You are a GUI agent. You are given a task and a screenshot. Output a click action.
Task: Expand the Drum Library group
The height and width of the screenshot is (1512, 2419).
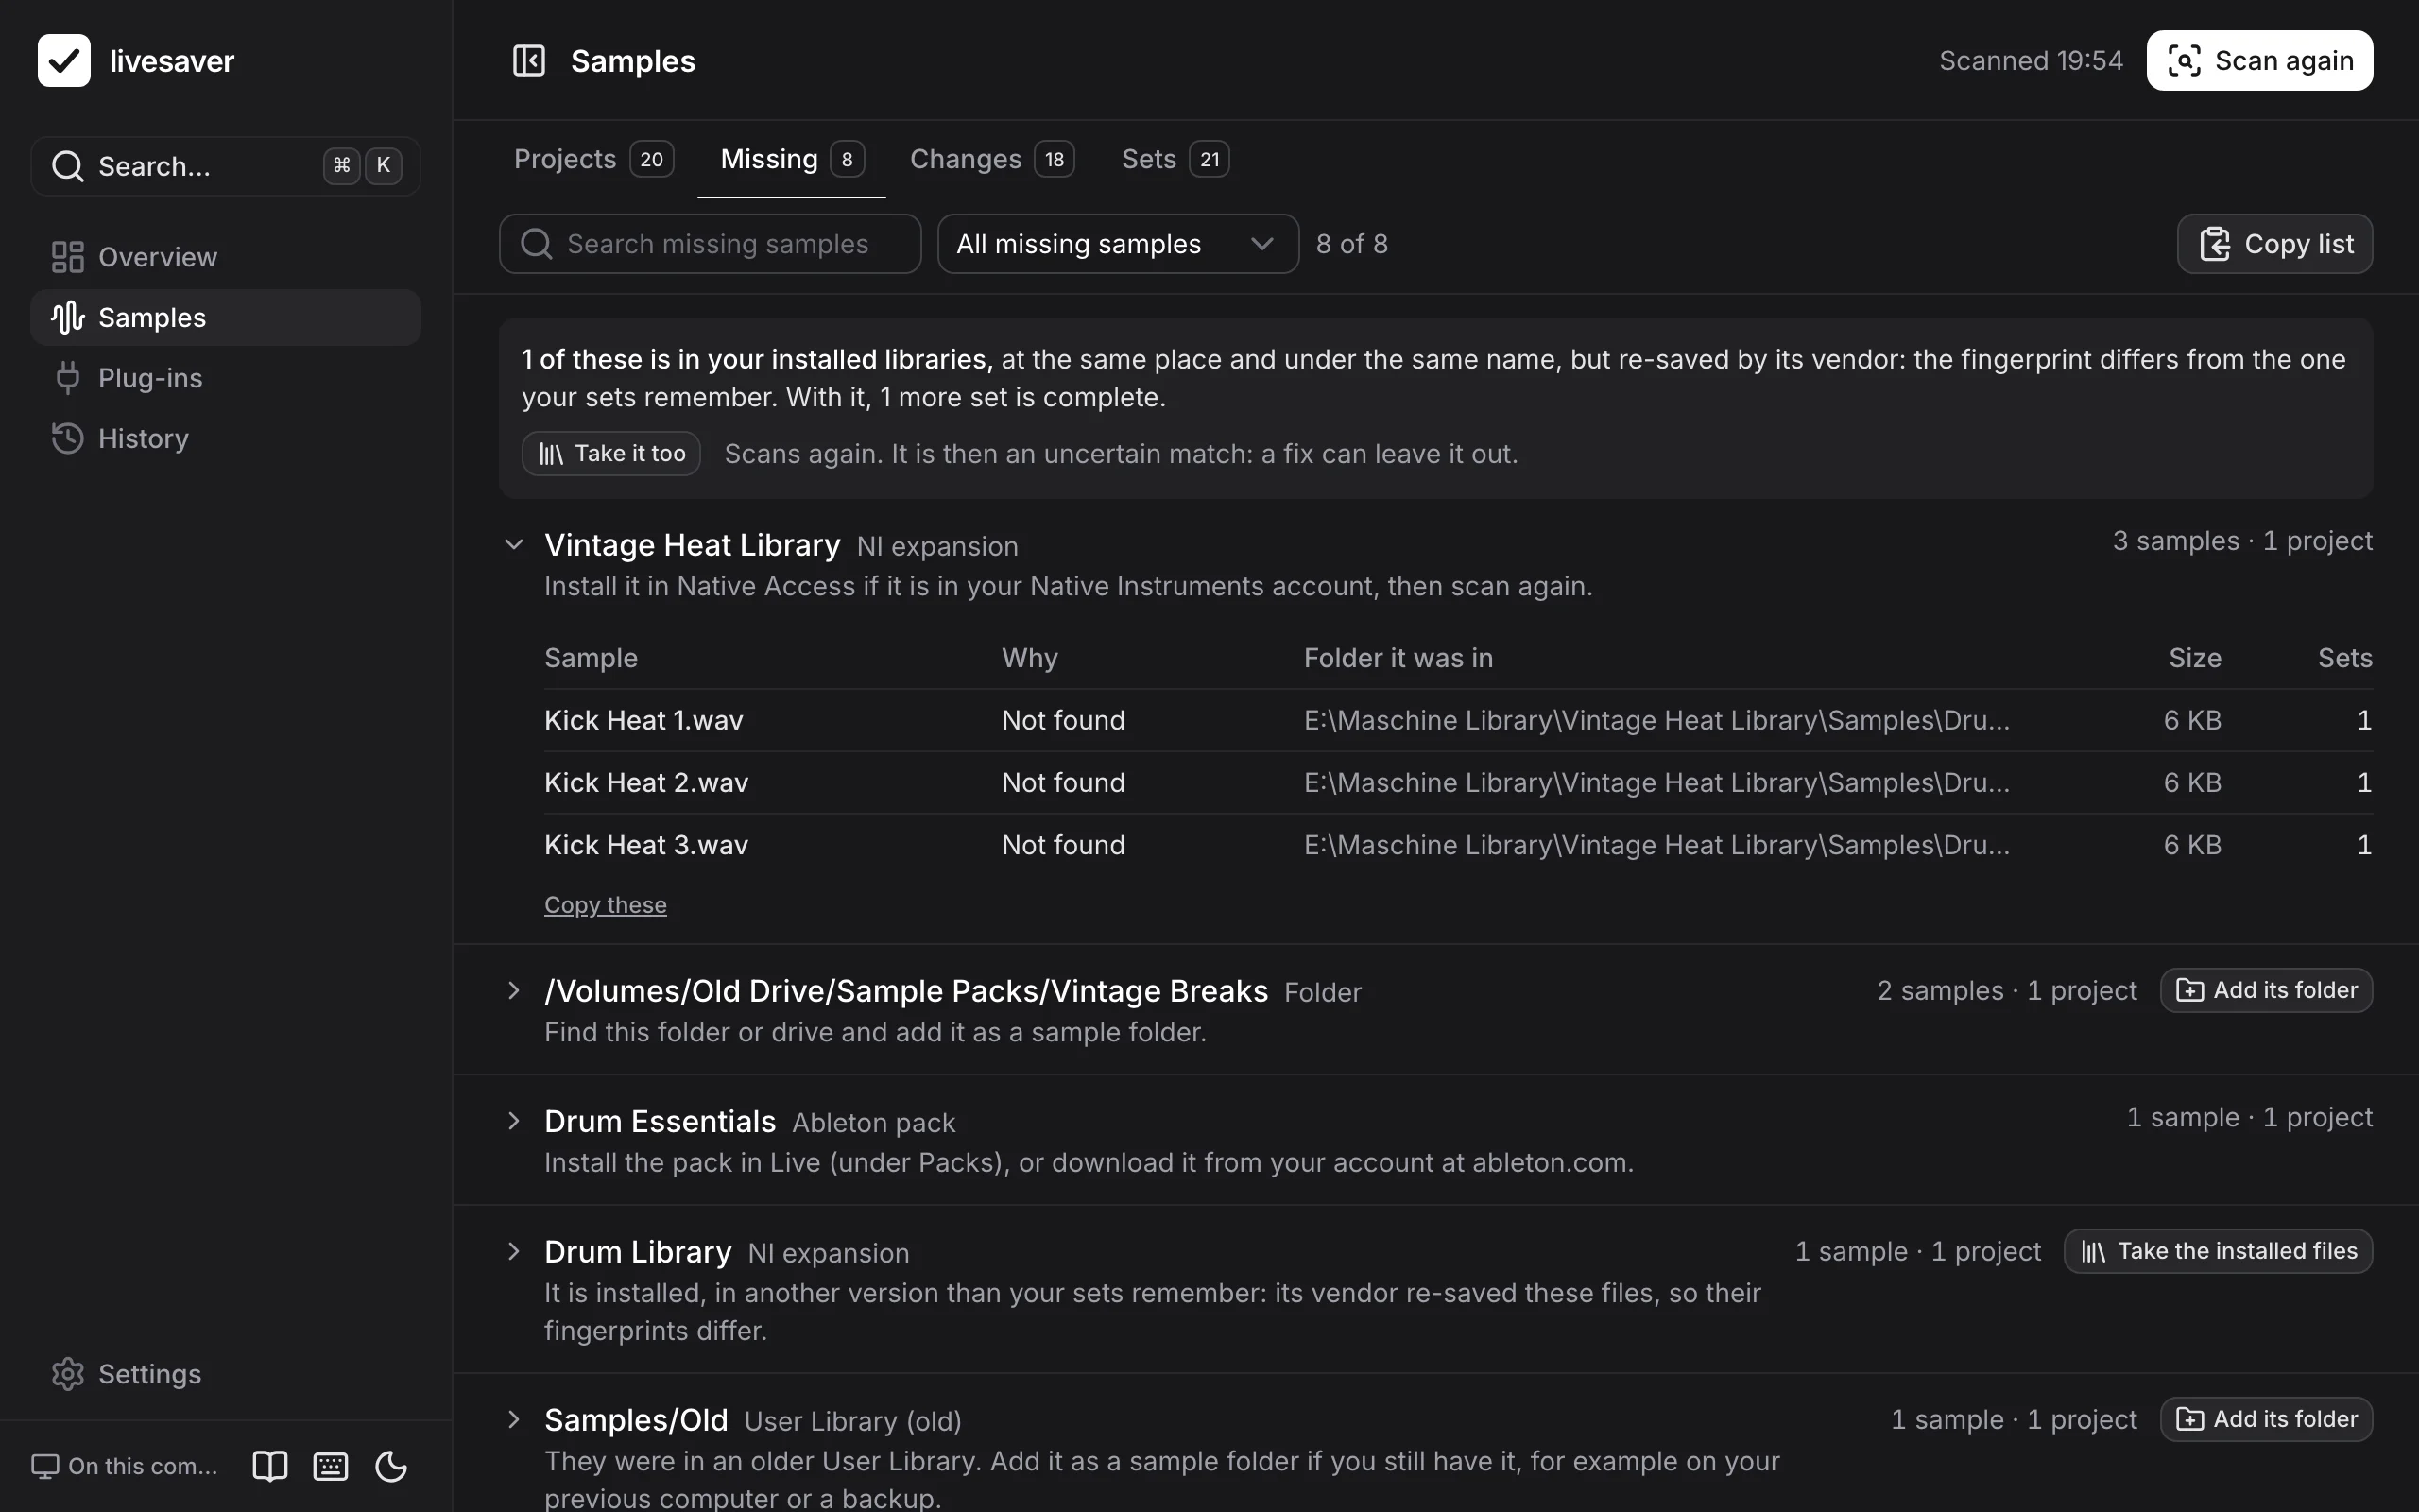pos(514,1251)
